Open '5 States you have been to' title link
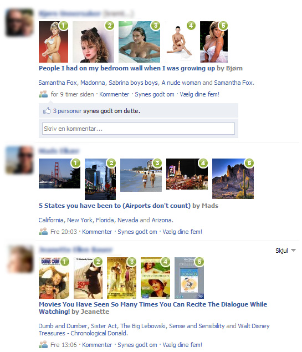Viewport: 302px width, 352px height. 115,206
